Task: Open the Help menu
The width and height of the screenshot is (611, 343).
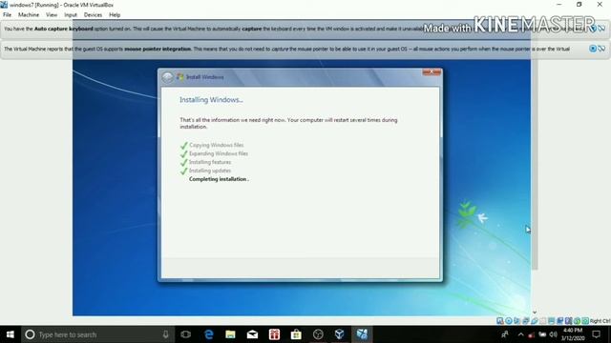Action: click(115, 15)
